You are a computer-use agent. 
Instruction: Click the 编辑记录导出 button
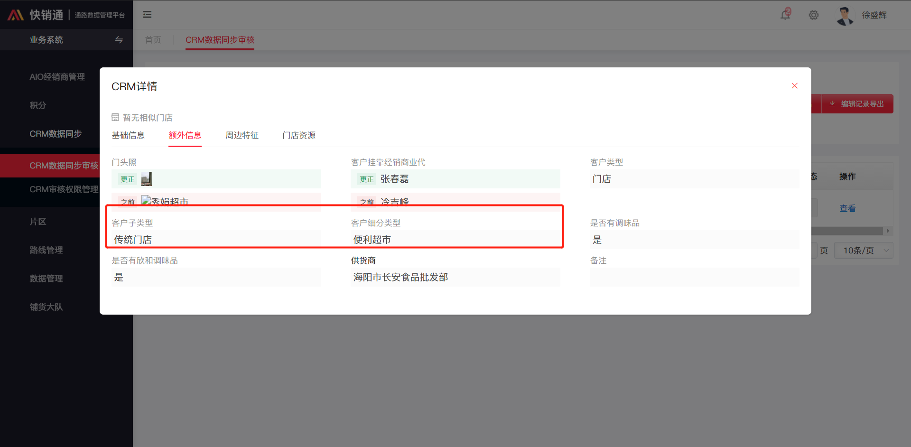[857, 104]
